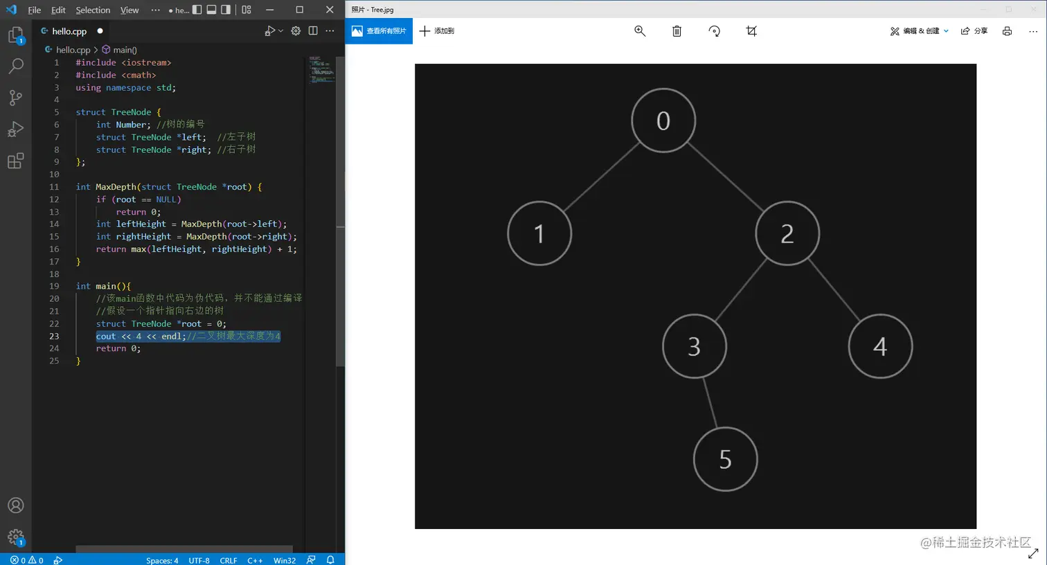Select the hello.cpp editor tab
The height and width of the screenshot is (565, 1047).
point(72,31)
